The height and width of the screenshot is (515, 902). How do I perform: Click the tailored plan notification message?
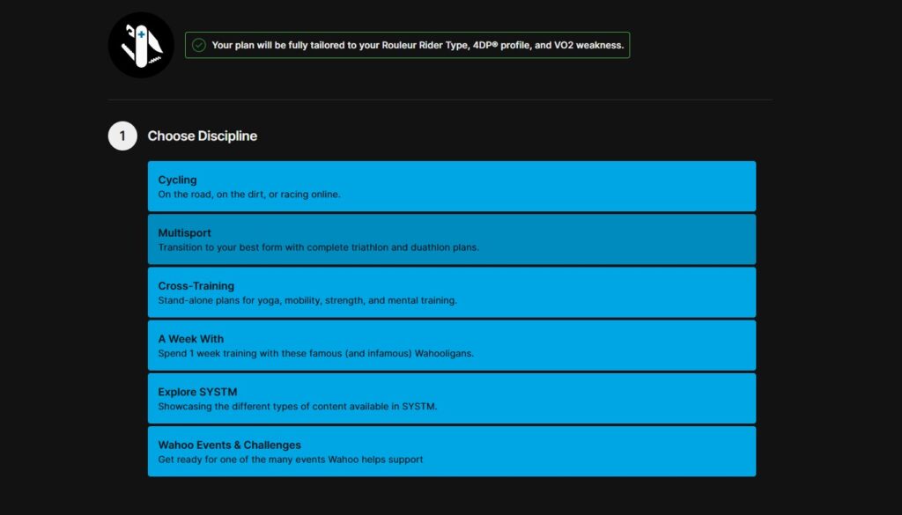pyautogui.click(x=407, y=45)
